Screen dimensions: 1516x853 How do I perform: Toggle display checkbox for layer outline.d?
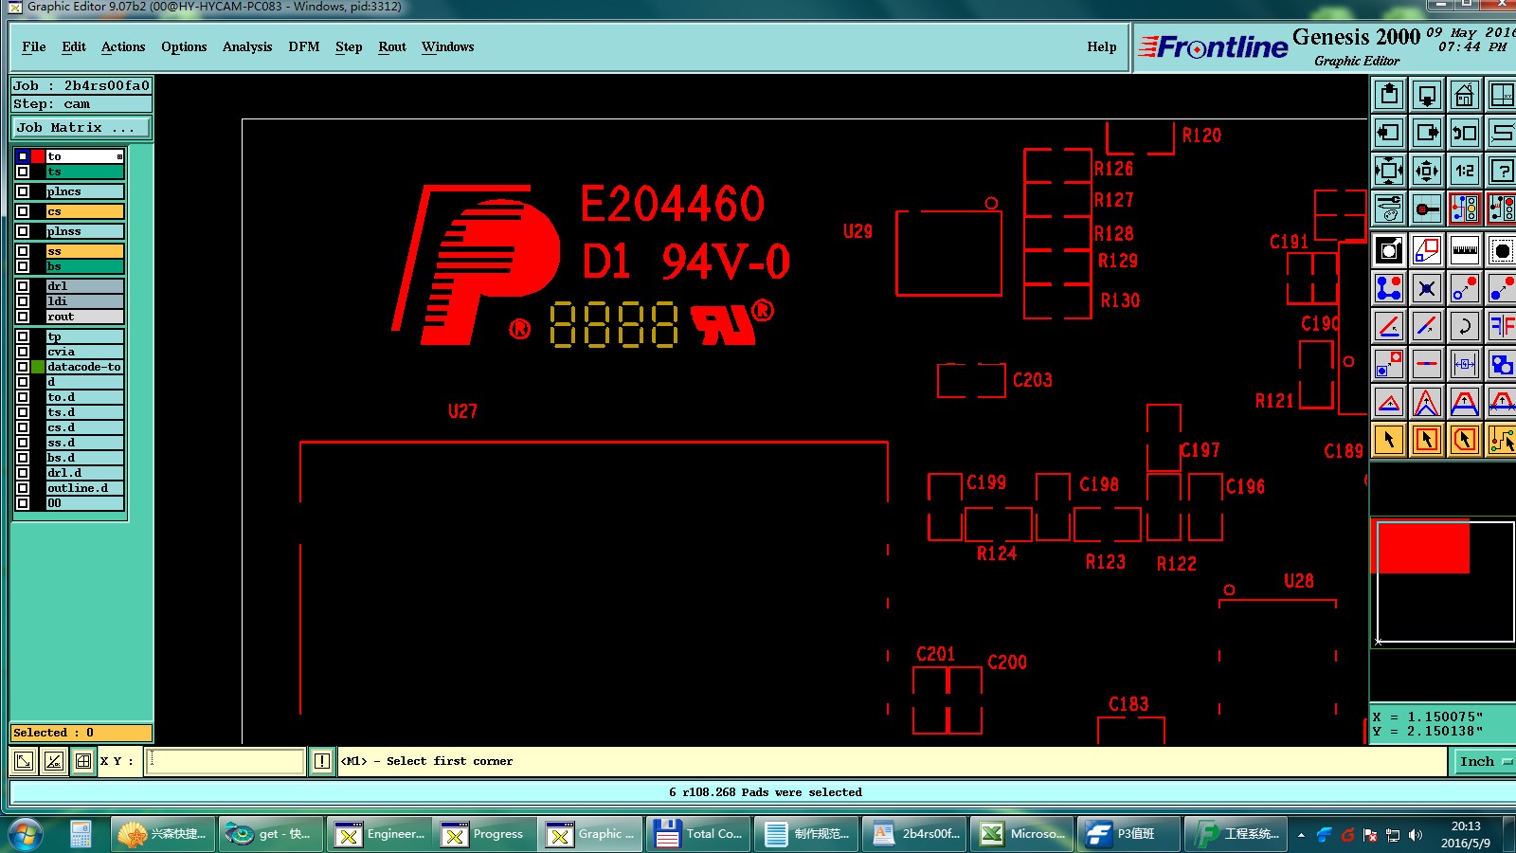click(x=23, y=488)
